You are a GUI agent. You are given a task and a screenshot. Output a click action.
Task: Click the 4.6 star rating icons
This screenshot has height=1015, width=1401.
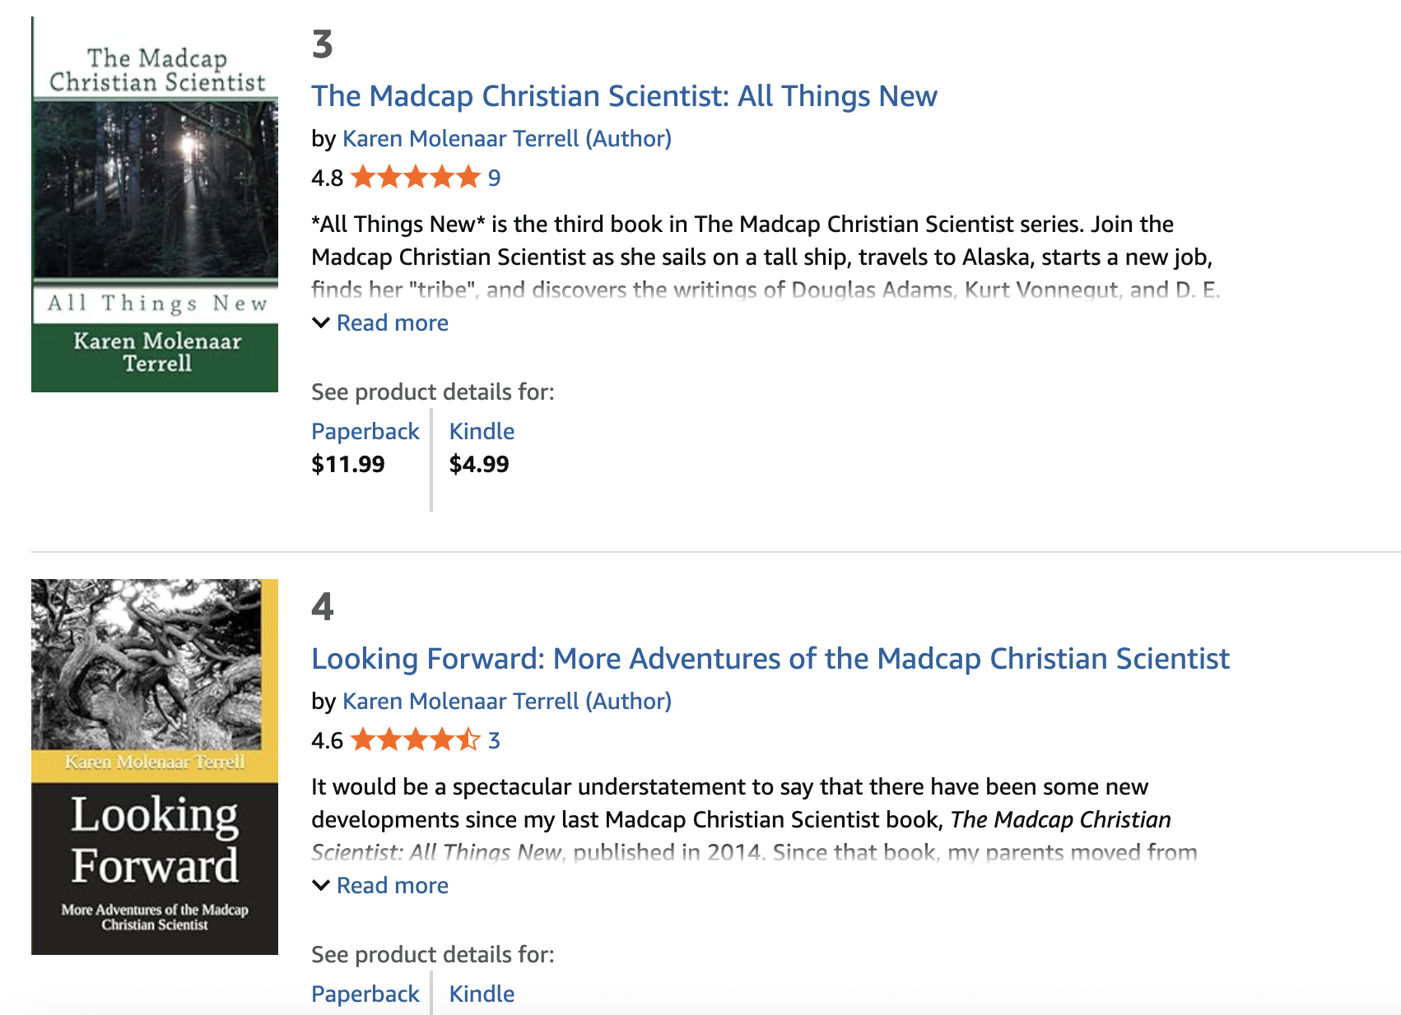pos(415,740)
